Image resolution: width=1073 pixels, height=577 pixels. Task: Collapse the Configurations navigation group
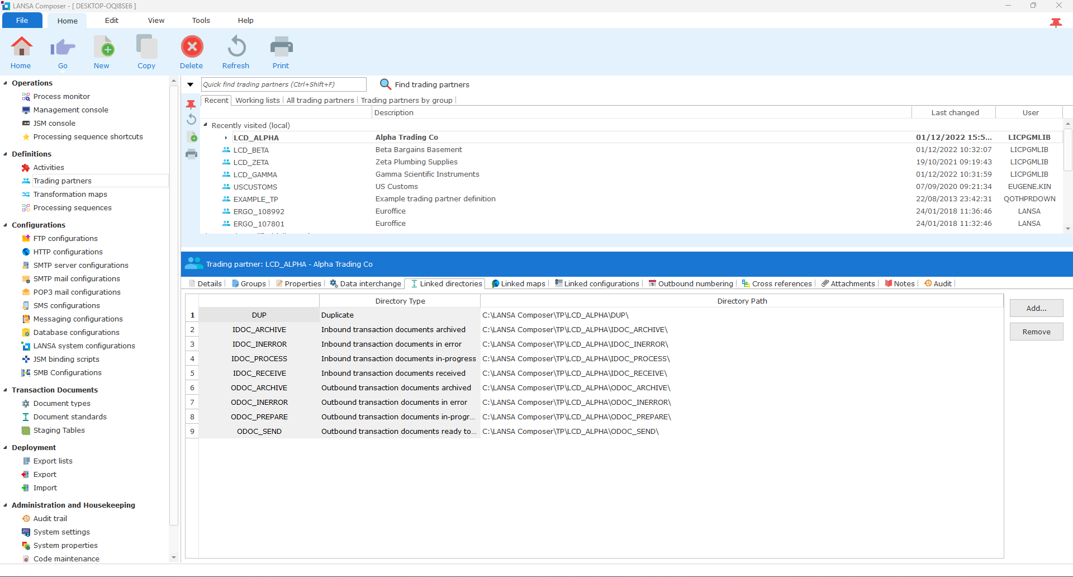tap(6, 225)
